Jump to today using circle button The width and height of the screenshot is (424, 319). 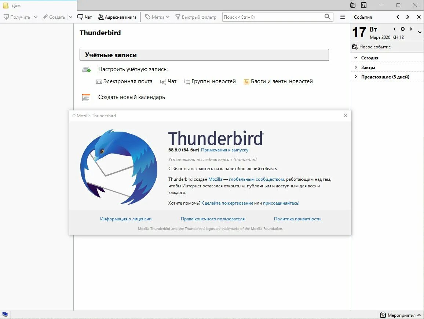click(x=403, y=29)
